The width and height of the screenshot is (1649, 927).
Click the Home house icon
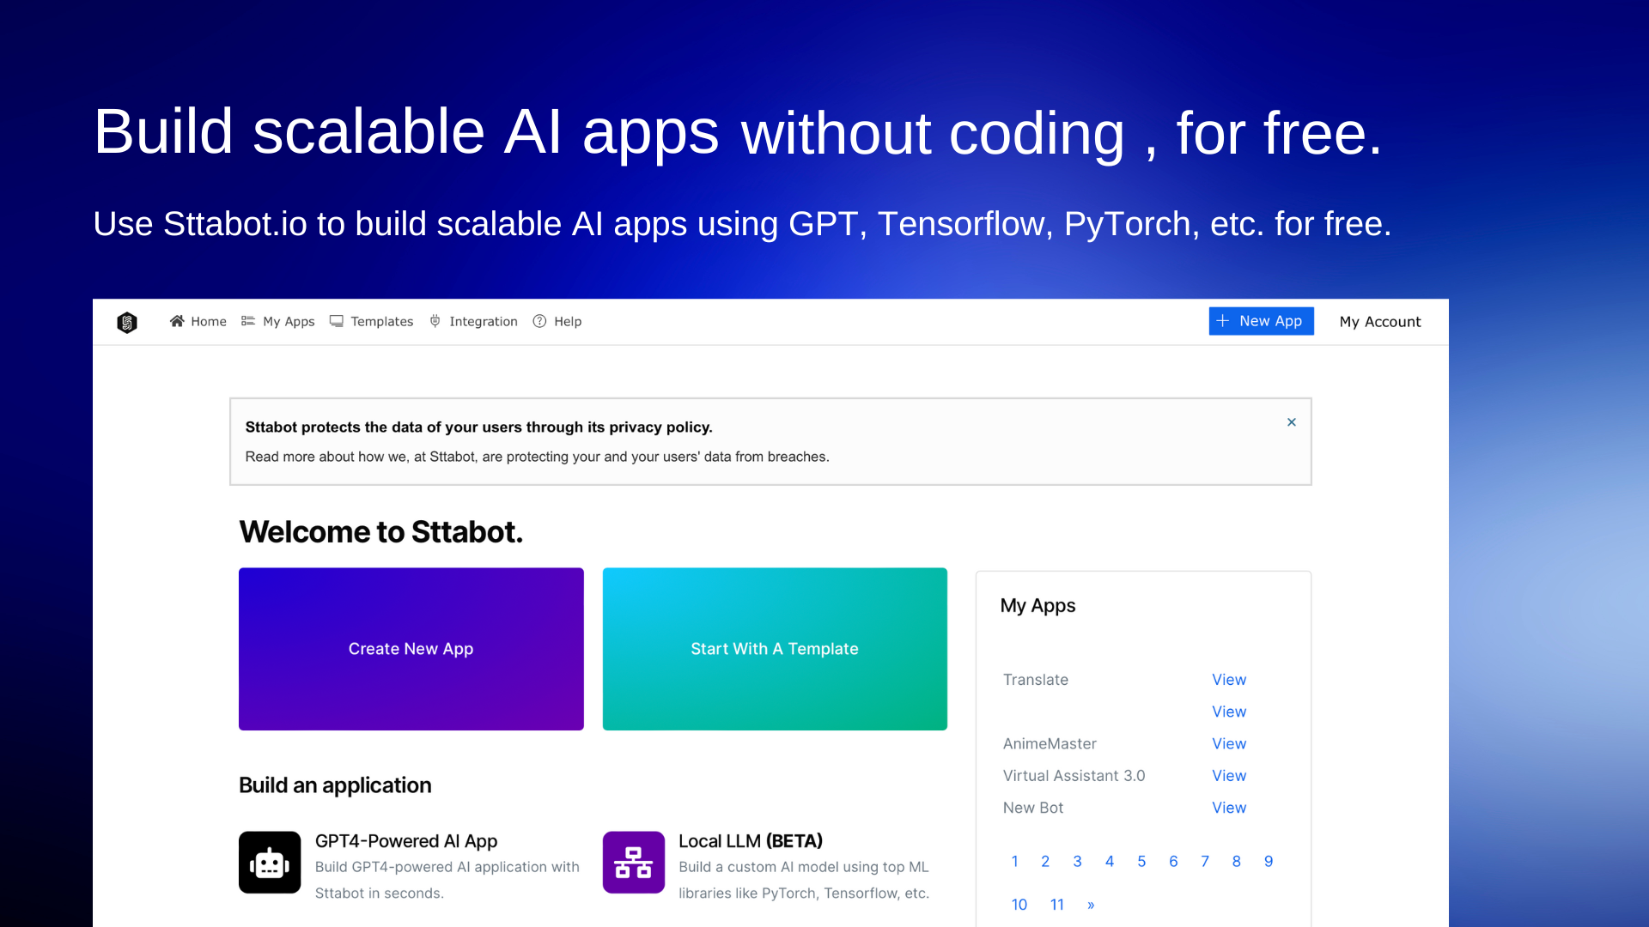click(x=177, y=321)
